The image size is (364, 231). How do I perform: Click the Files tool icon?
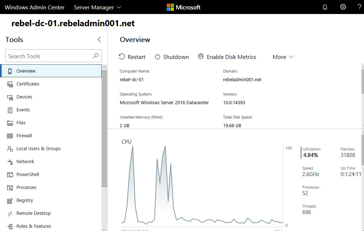point(10,123)
